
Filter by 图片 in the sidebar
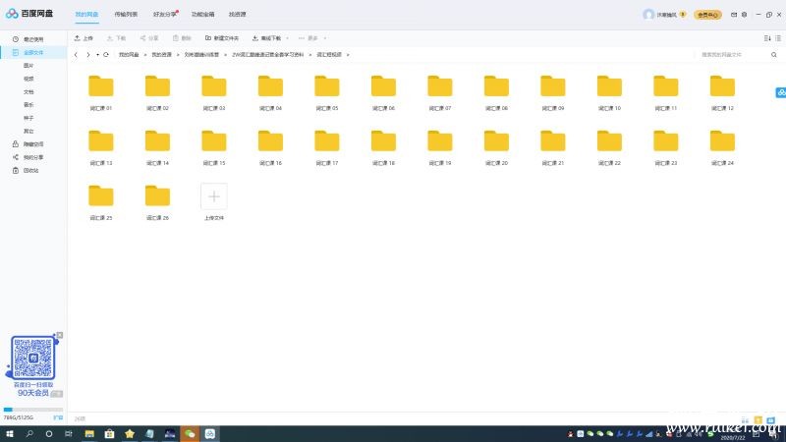(28, 66)
